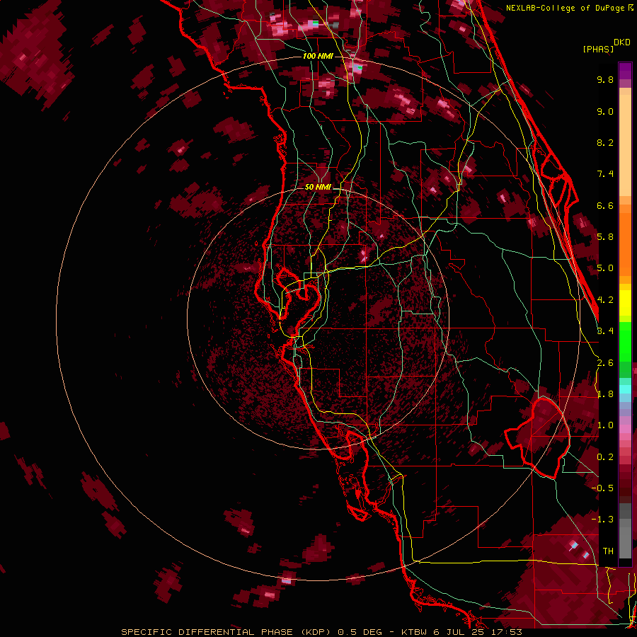
Task: Click the 2.6 value on the scale
Action: click(x=605, y=363)
